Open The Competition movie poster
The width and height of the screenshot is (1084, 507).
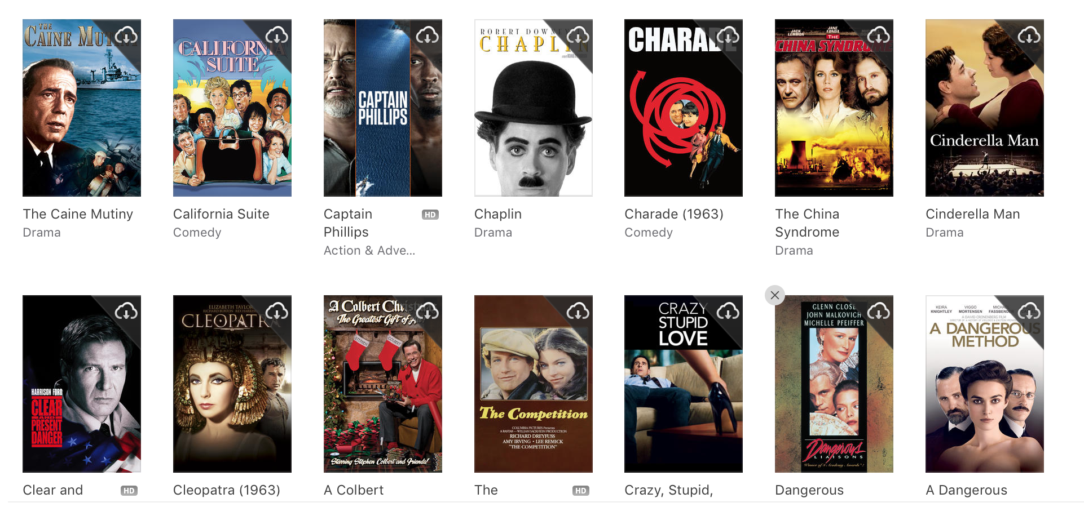pos(534,384)
